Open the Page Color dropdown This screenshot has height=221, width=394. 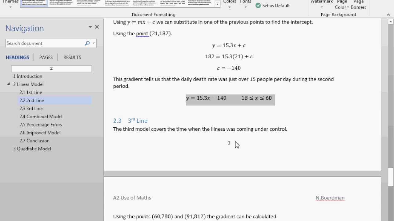(x=342, y=4)
